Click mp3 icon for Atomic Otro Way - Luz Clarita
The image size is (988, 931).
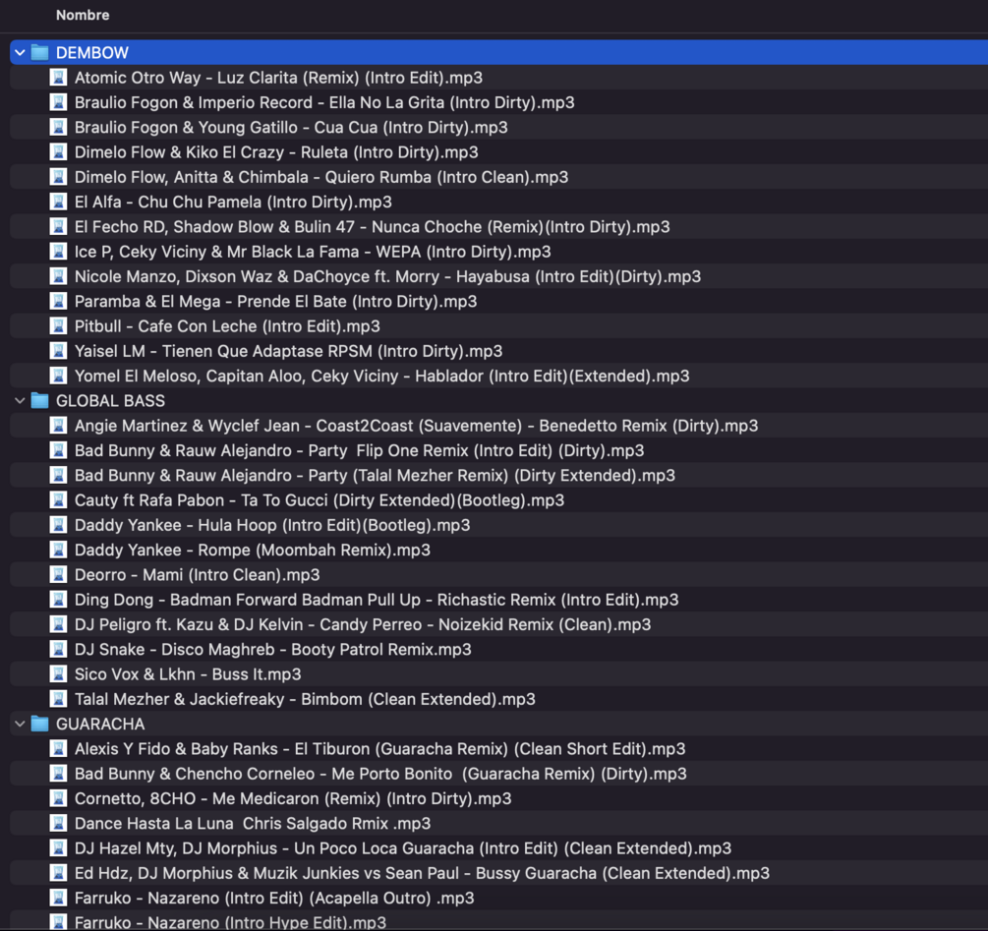coord(59,78)
